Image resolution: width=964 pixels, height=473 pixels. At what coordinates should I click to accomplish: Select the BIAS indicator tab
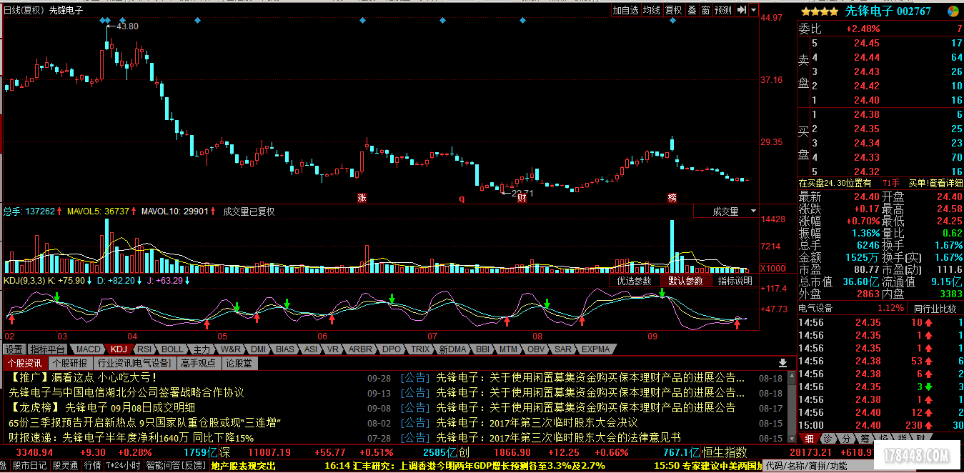[x=284, y=349]
